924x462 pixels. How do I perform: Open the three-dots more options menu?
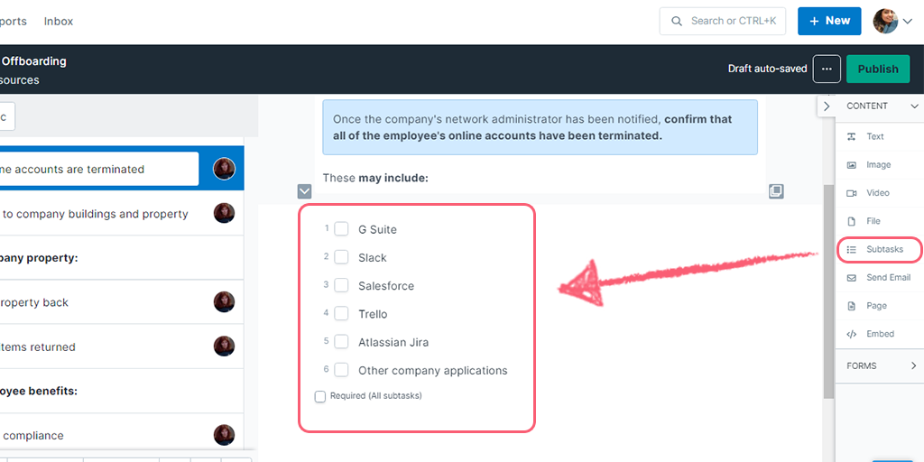tap(827, 69)
